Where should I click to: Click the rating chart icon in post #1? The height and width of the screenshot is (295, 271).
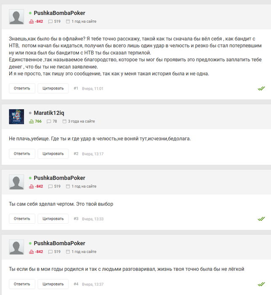click(31, 21)
